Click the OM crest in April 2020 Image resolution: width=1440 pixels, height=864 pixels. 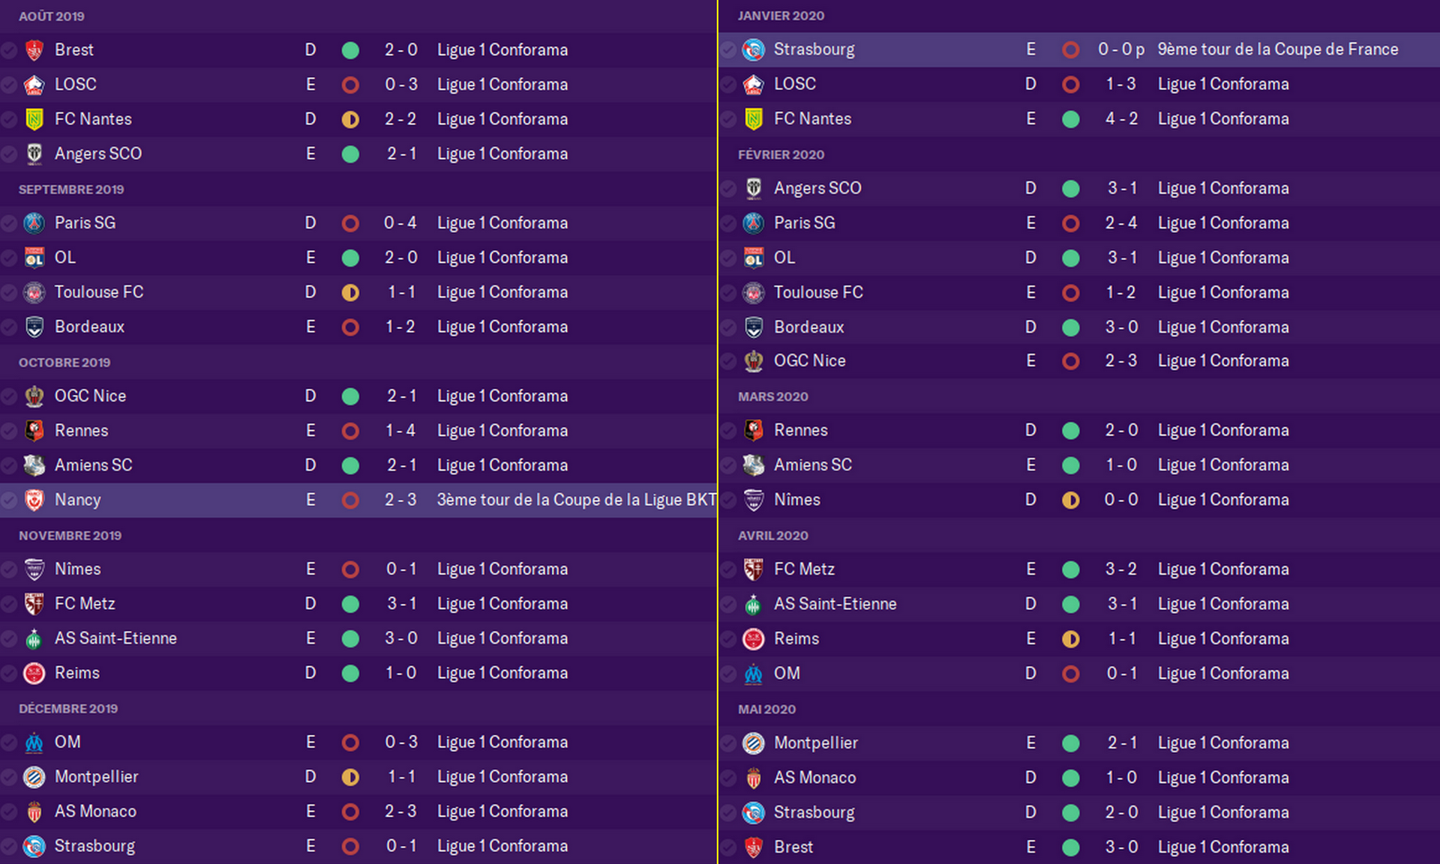753,674
